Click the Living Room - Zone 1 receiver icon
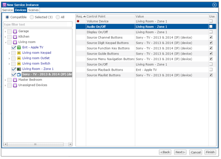Screen dimensions: 221x159 (19, 69)
